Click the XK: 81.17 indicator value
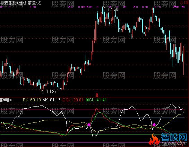Screen dimensions: 189x147 51,100
